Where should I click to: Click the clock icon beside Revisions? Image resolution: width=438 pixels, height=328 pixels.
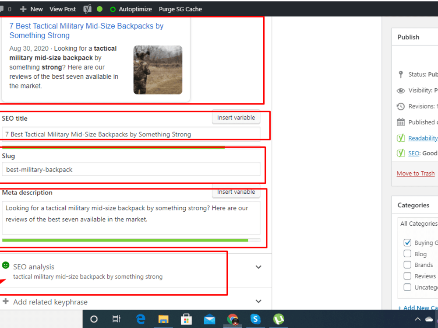point(401,107)
